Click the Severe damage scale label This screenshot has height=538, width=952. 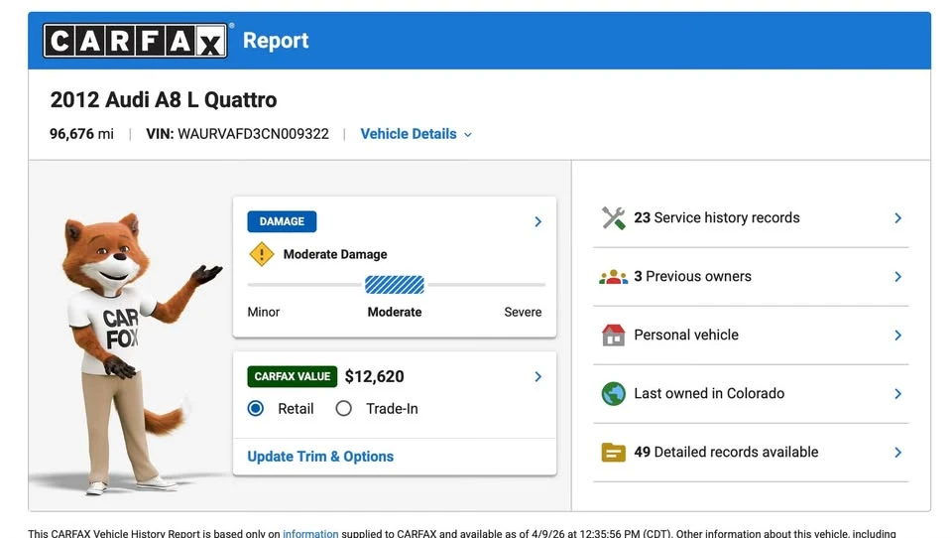[523, 312]
